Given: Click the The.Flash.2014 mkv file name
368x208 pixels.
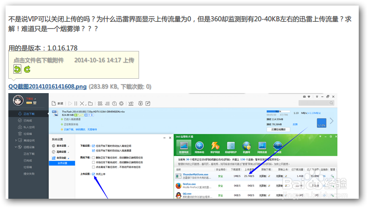Looking at the screenshot, I should [x=93, y=112].
